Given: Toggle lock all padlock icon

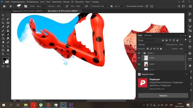Looking at the screenshot, I should pyautogui.click(x=161, y=49).
